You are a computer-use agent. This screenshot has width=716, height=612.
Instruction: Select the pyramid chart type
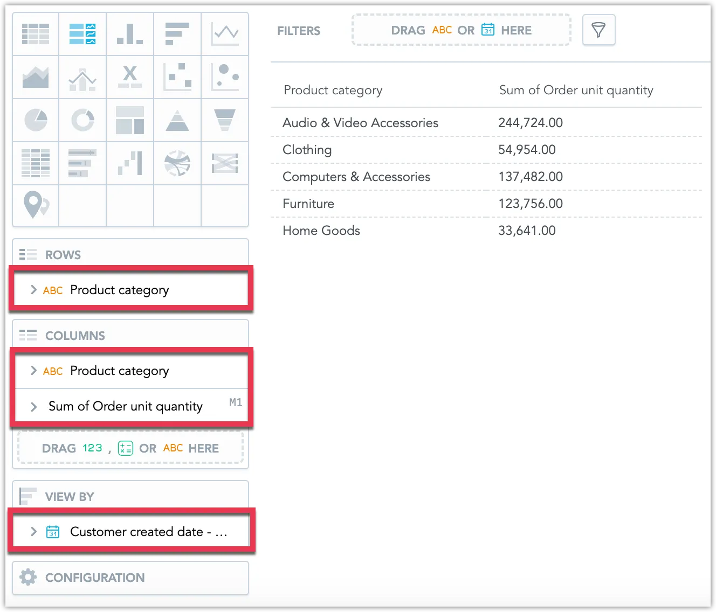pyautogui.click(x=177, y=120)
